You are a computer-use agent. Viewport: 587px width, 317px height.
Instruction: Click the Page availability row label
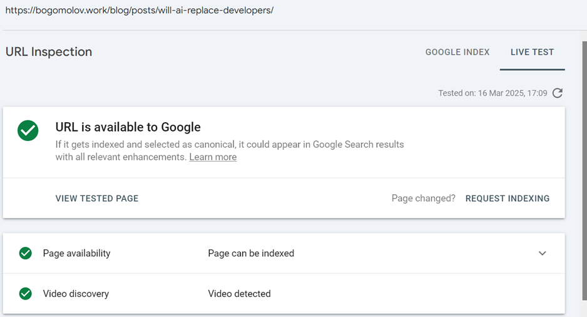coord(76,253)
